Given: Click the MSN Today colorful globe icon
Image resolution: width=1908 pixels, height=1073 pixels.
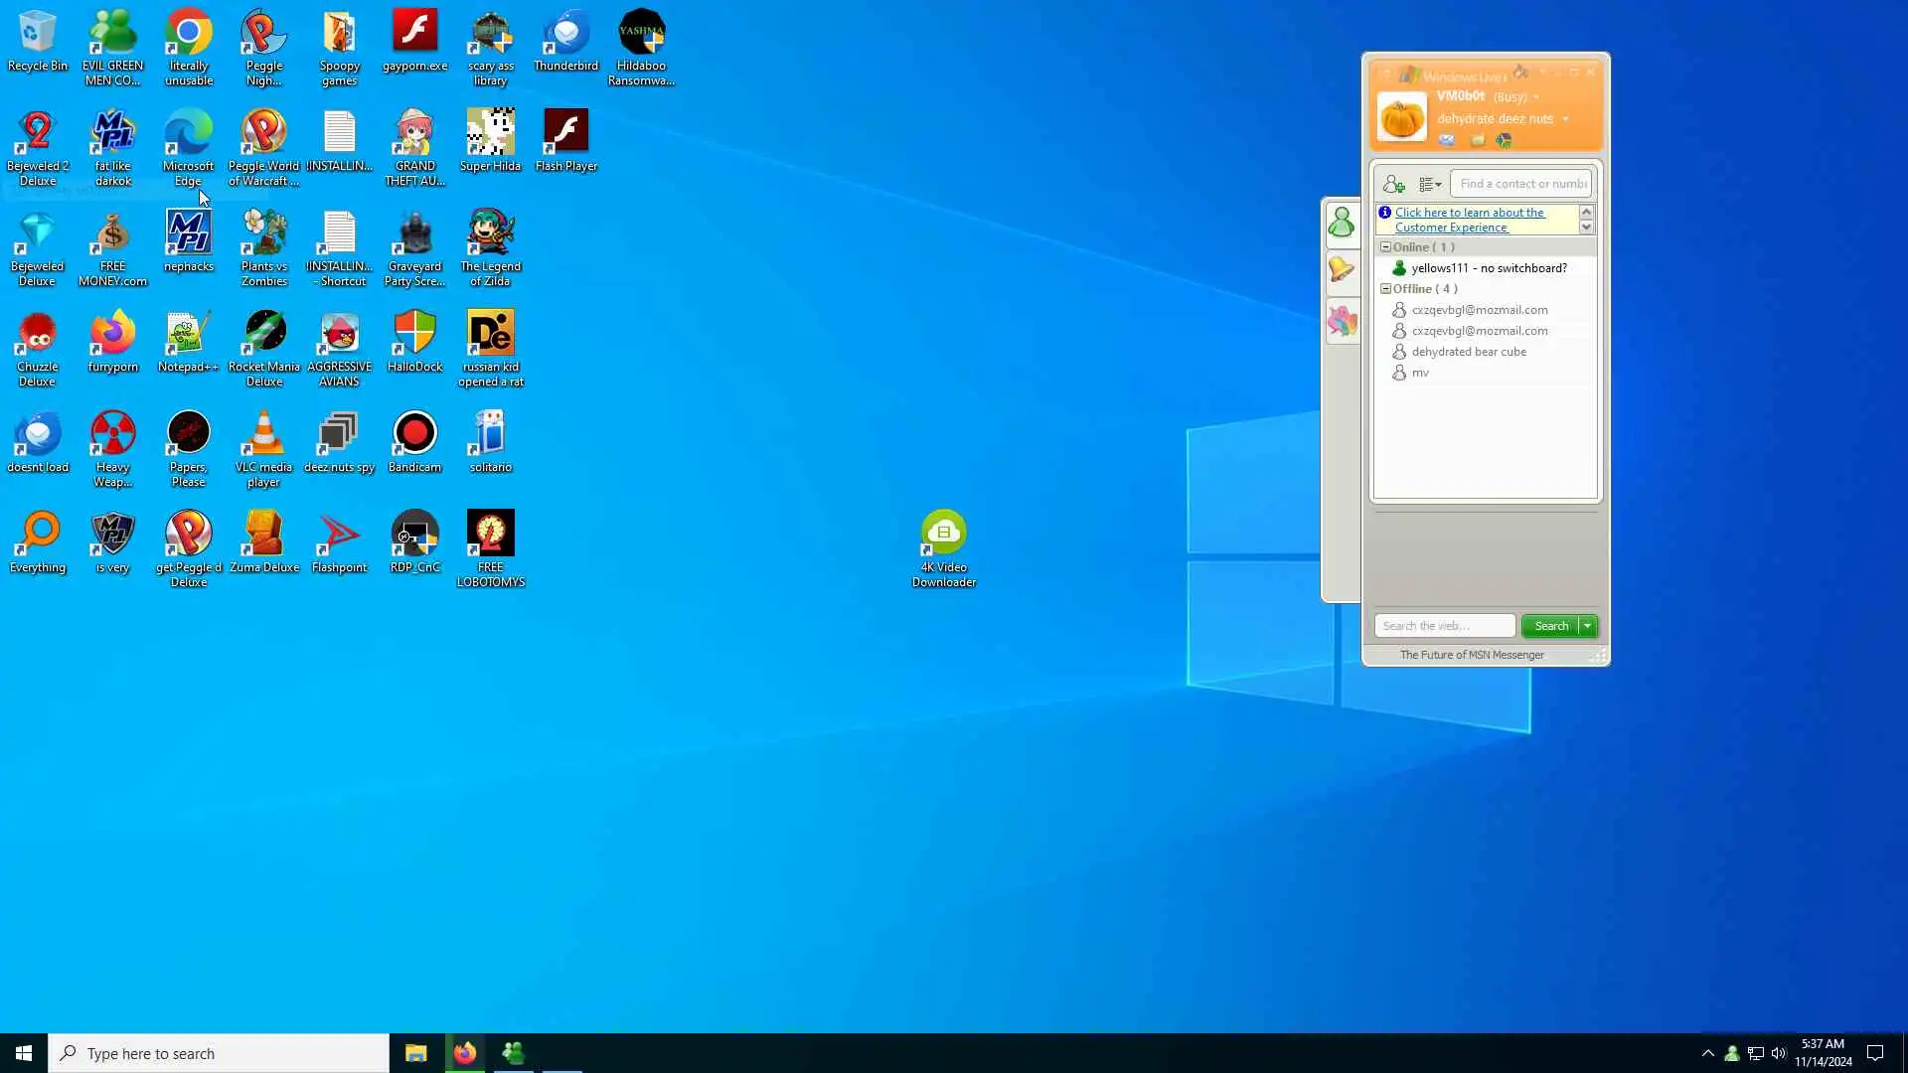Looking at the screenshot, I should [1504, 140].
